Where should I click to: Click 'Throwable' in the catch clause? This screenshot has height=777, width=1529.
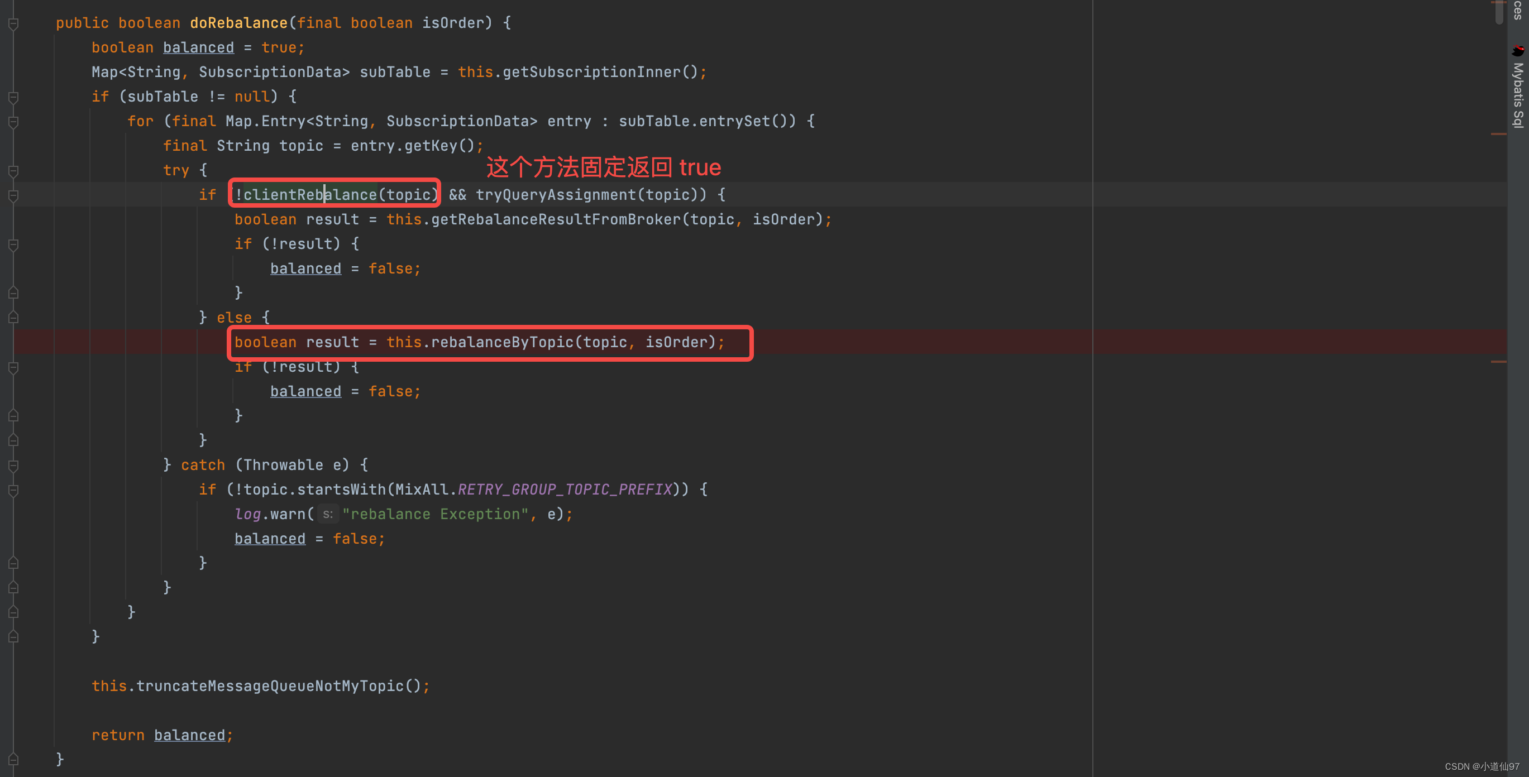pyautogui.click(x=283, y=465)
